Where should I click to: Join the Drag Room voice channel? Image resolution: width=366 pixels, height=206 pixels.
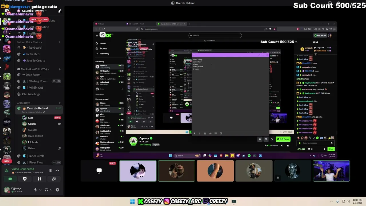(x=39, y=75)
